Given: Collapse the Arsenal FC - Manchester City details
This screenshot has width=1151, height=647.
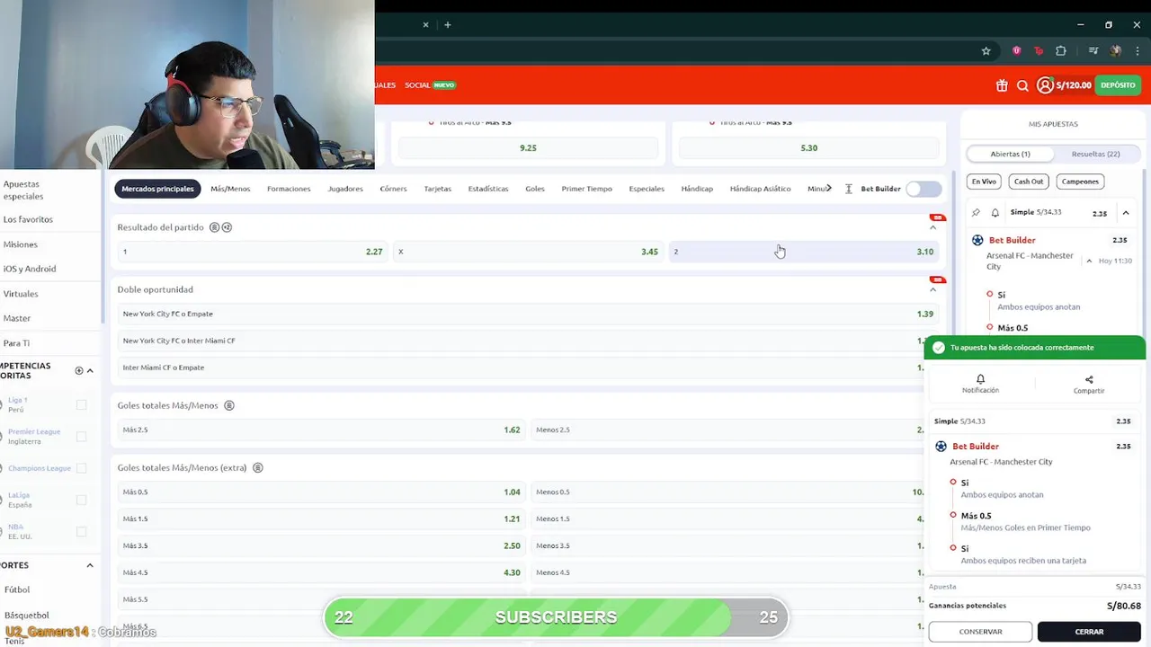Looking at the screenshot, I should (1089, 261).
